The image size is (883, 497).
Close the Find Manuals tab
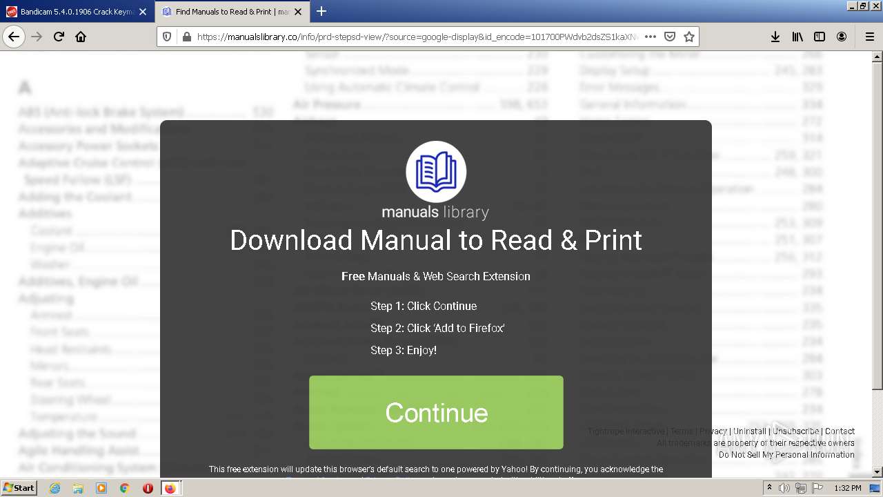tap(297, 12)
